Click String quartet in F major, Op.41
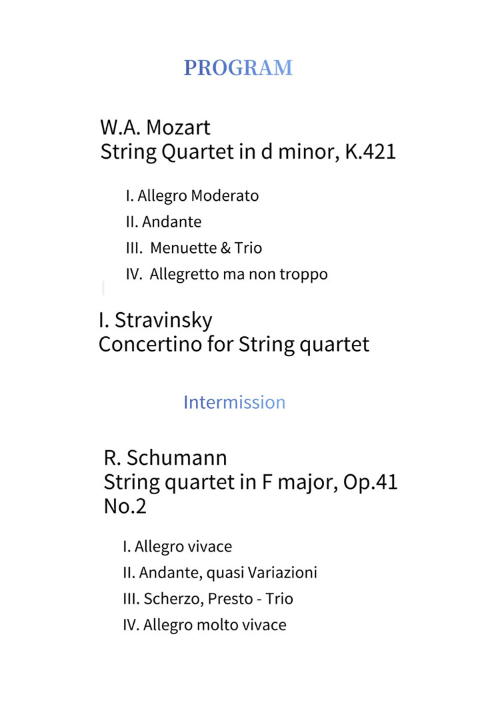Image resolution: width=500 pixels, height=707 pixels. tap(251, 482)
